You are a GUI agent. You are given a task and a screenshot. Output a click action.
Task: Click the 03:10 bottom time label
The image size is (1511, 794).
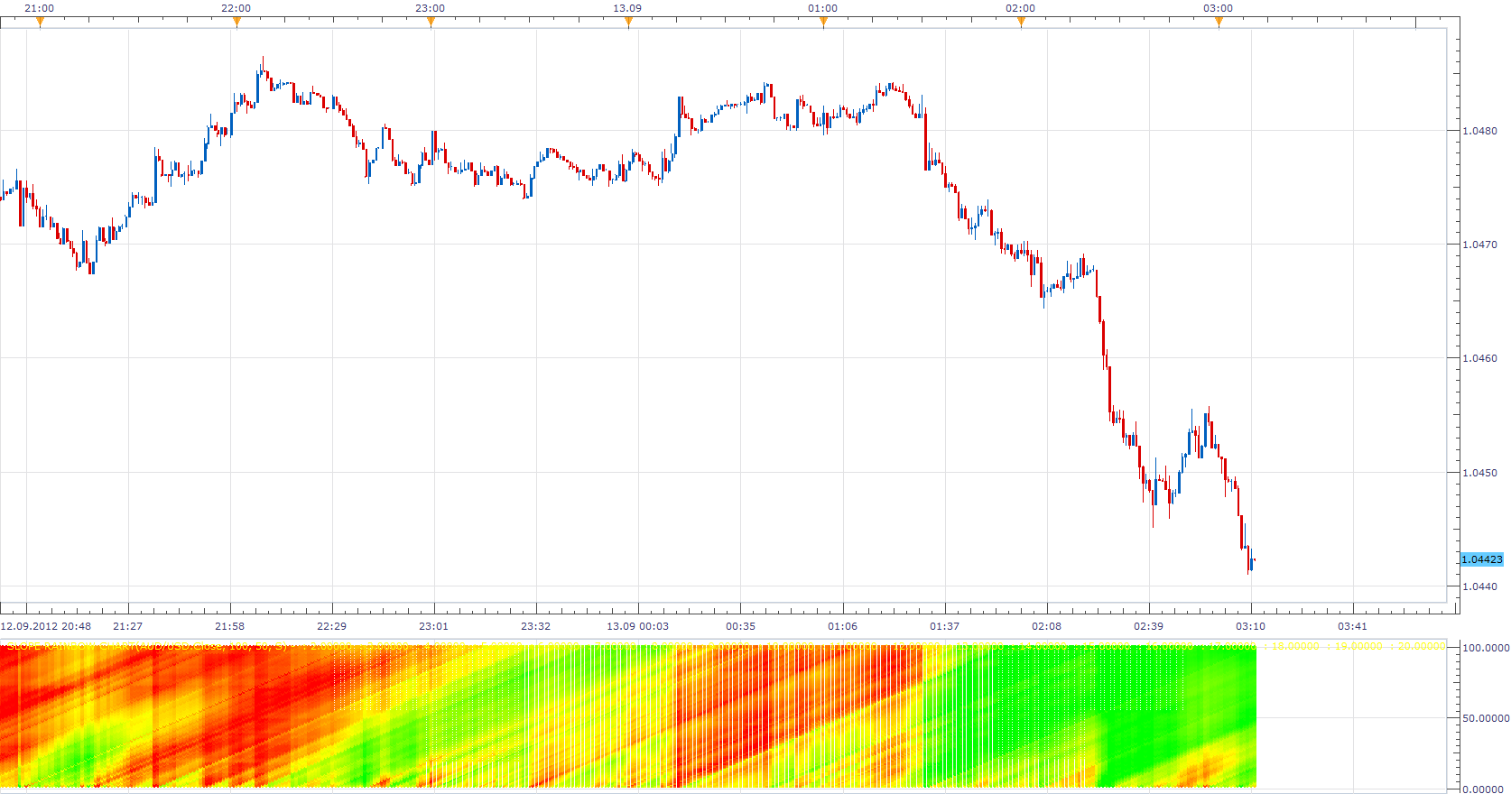tap(1250, 626)
